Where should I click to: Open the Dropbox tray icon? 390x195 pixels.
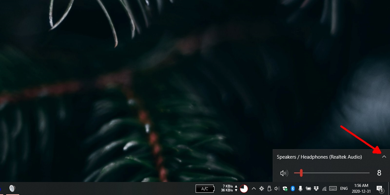click(x=316, y=188)
